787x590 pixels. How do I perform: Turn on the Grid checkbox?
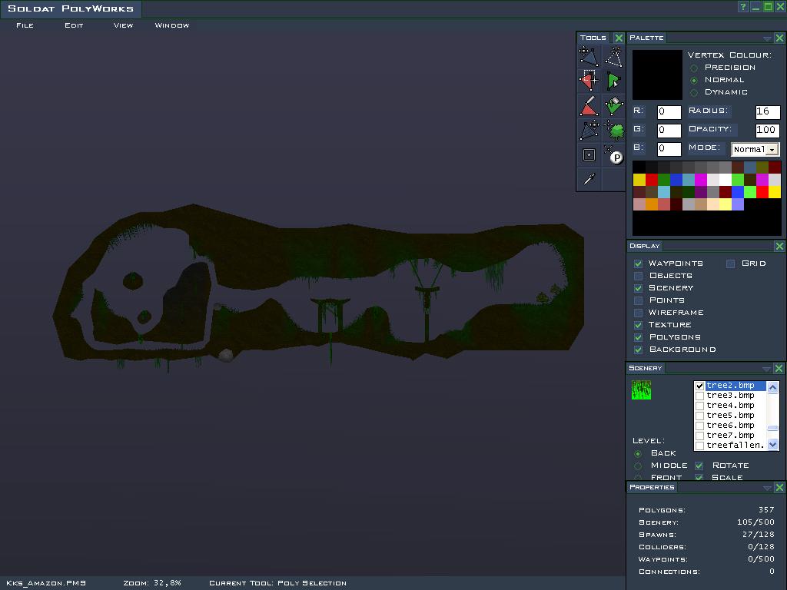[x=730, y=264]
